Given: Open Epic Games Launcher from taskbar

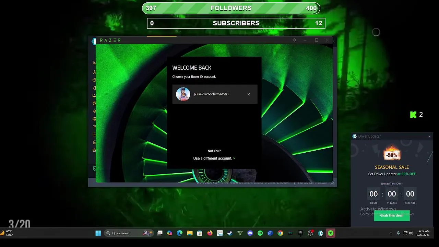Looking at the screenshot, I should 300,233.
